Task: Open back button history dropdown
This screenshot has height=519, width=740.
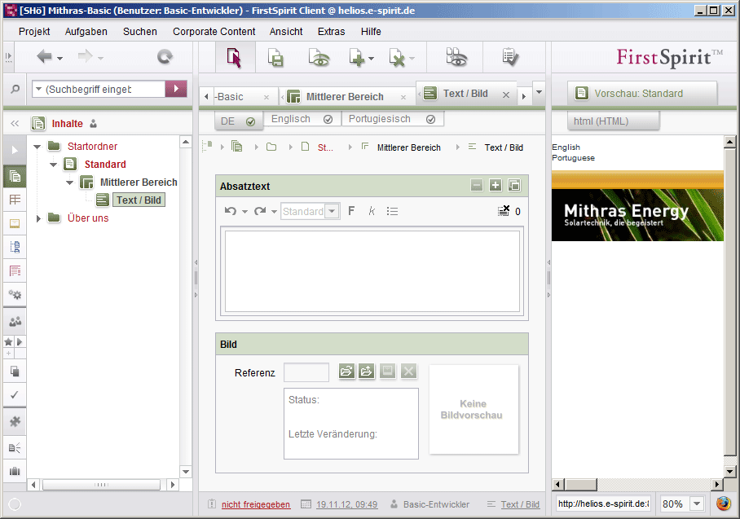Action: [60, 59]
